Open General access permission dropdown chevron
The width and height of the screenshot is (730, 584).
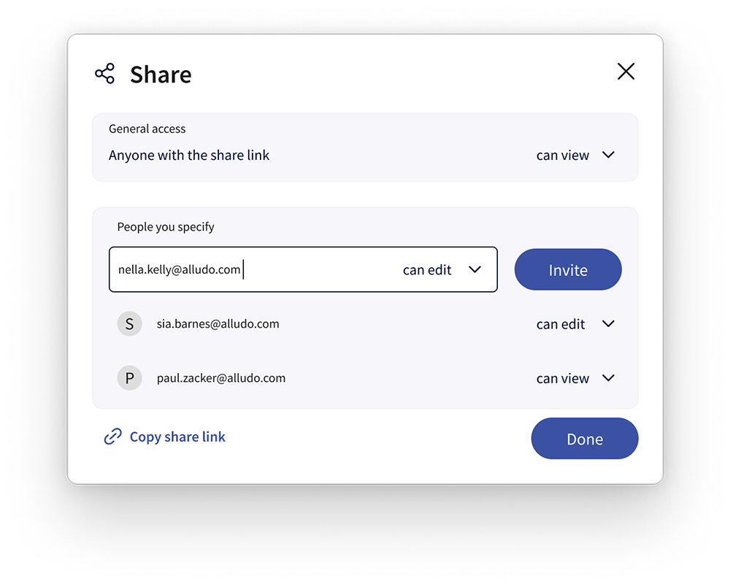(x=609, y=155)
